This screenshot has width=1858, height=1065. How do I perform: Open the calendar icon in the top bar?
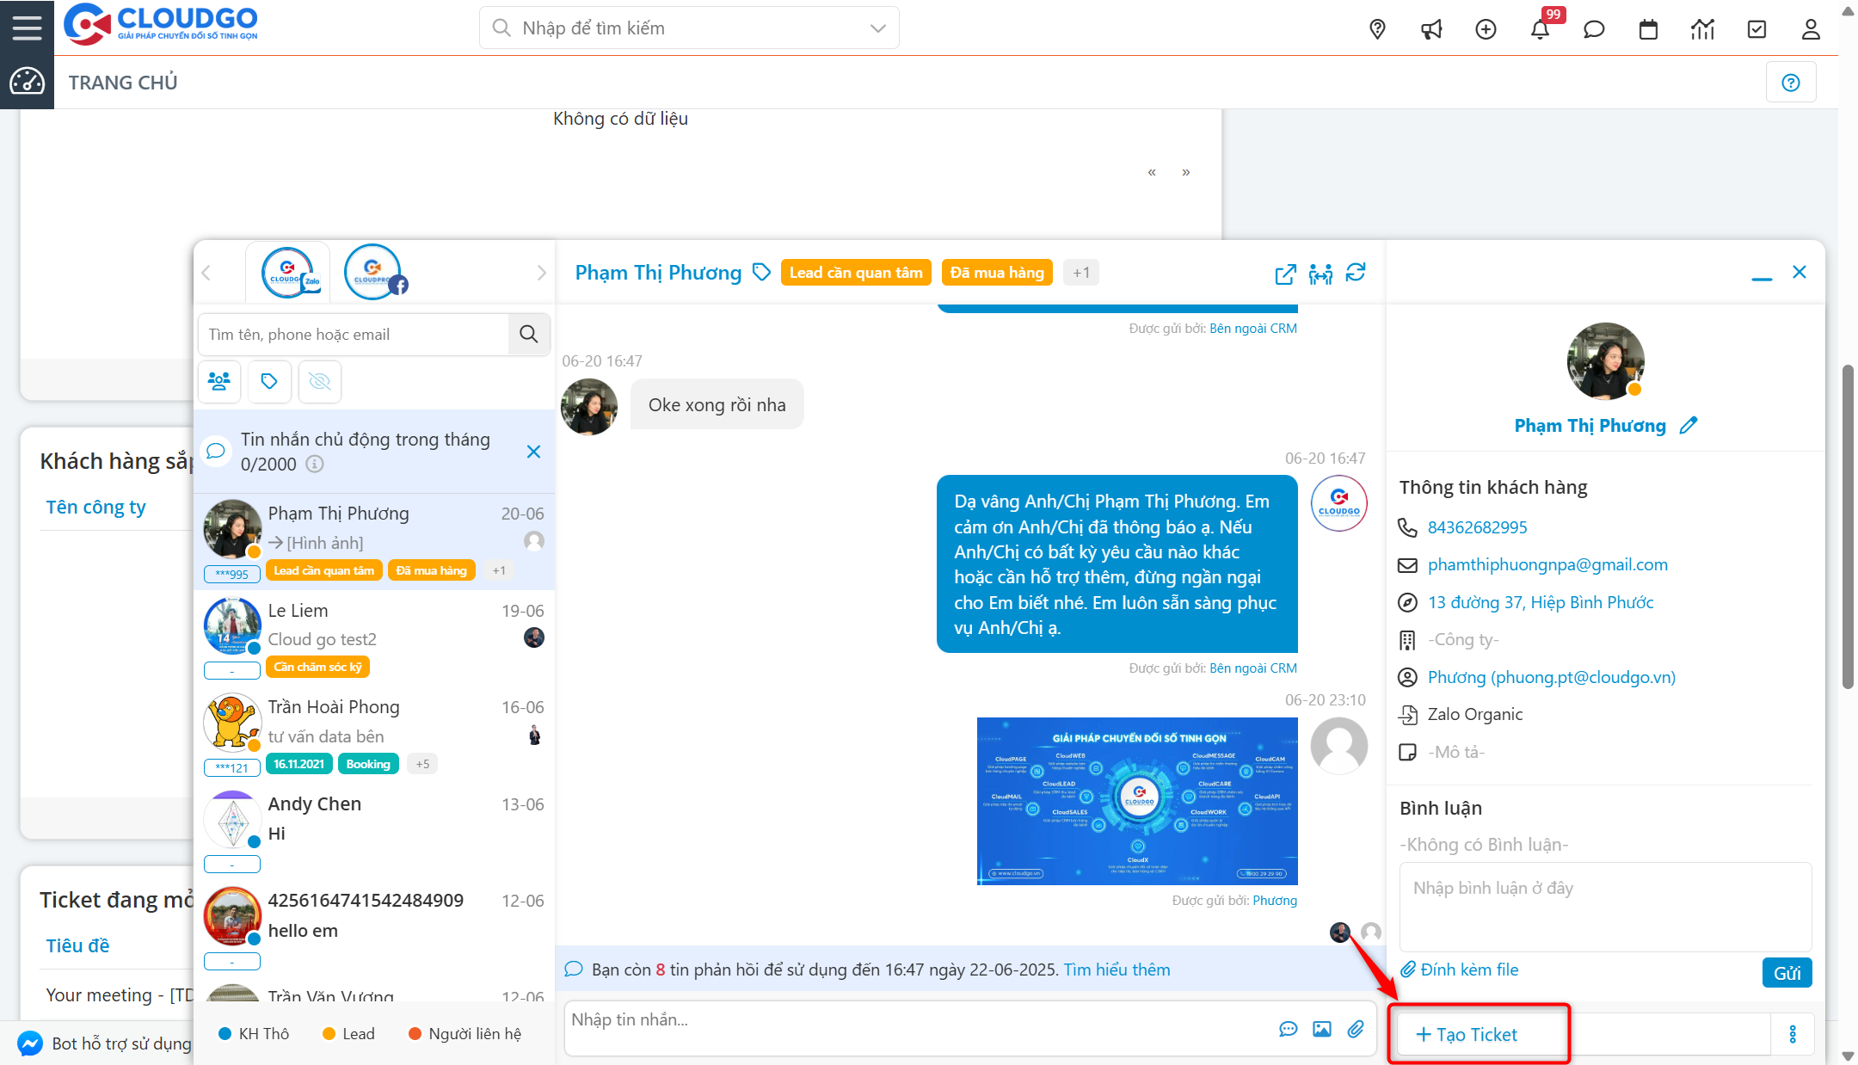(x=1648, y=28)
